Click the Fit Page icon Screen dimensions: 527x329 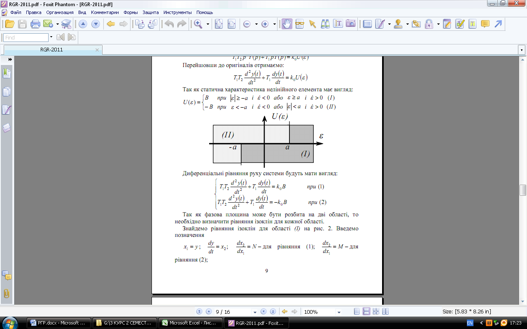219,24
